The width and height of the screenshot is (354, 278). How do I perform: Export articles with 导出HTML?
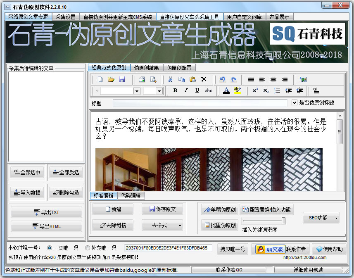(x=47, y=226)
